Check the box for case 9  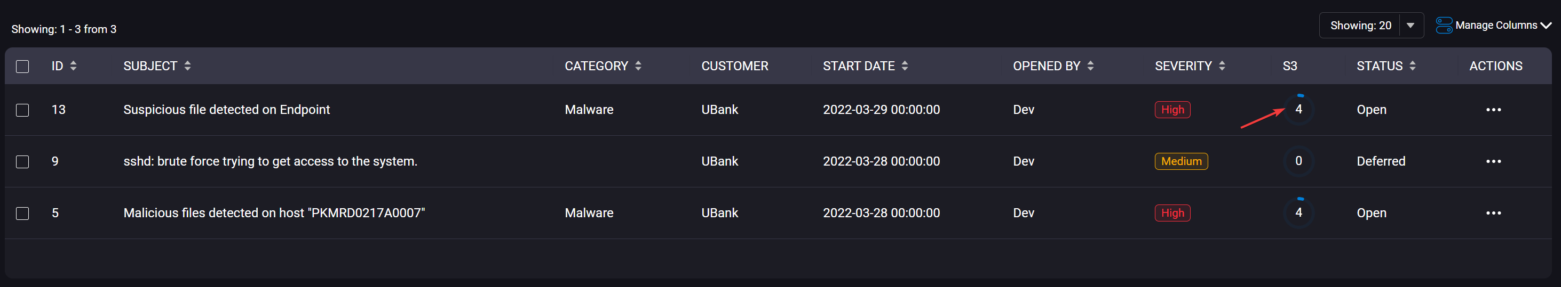22,162
